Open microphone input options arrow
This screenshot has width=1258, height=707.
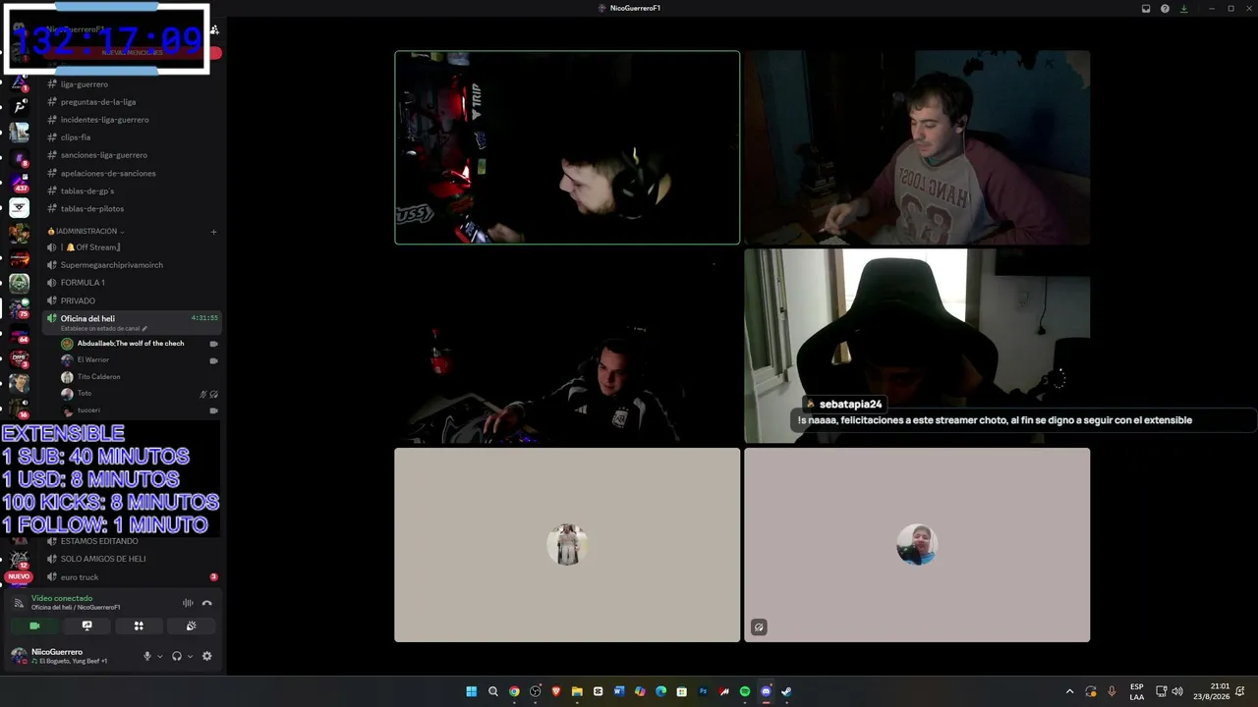[x=160, y=656]
